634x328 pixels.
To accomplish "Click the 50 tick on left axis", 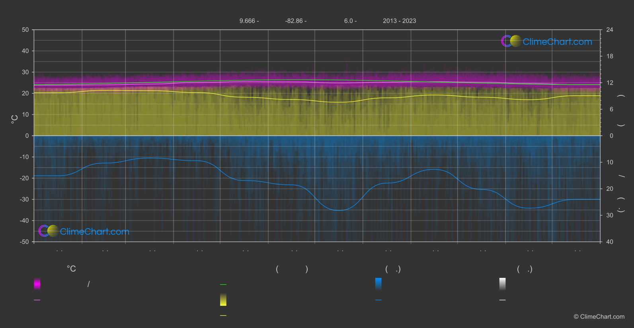I will click(25, 30).
